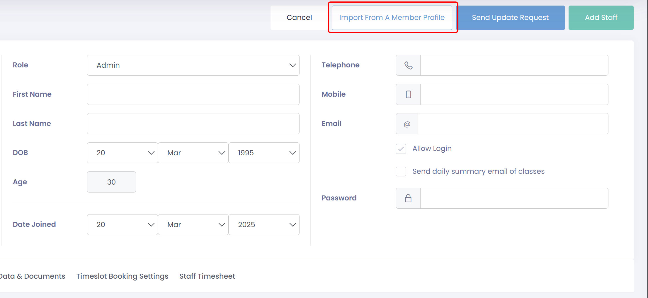Open the DOB month dropdown

tap(193, 153)
